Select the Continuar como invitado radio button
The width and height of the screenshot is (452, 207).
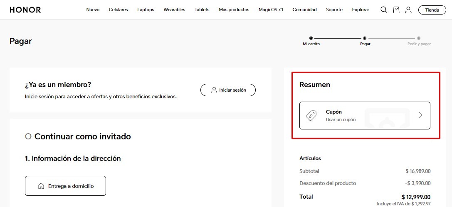(28, 136)
